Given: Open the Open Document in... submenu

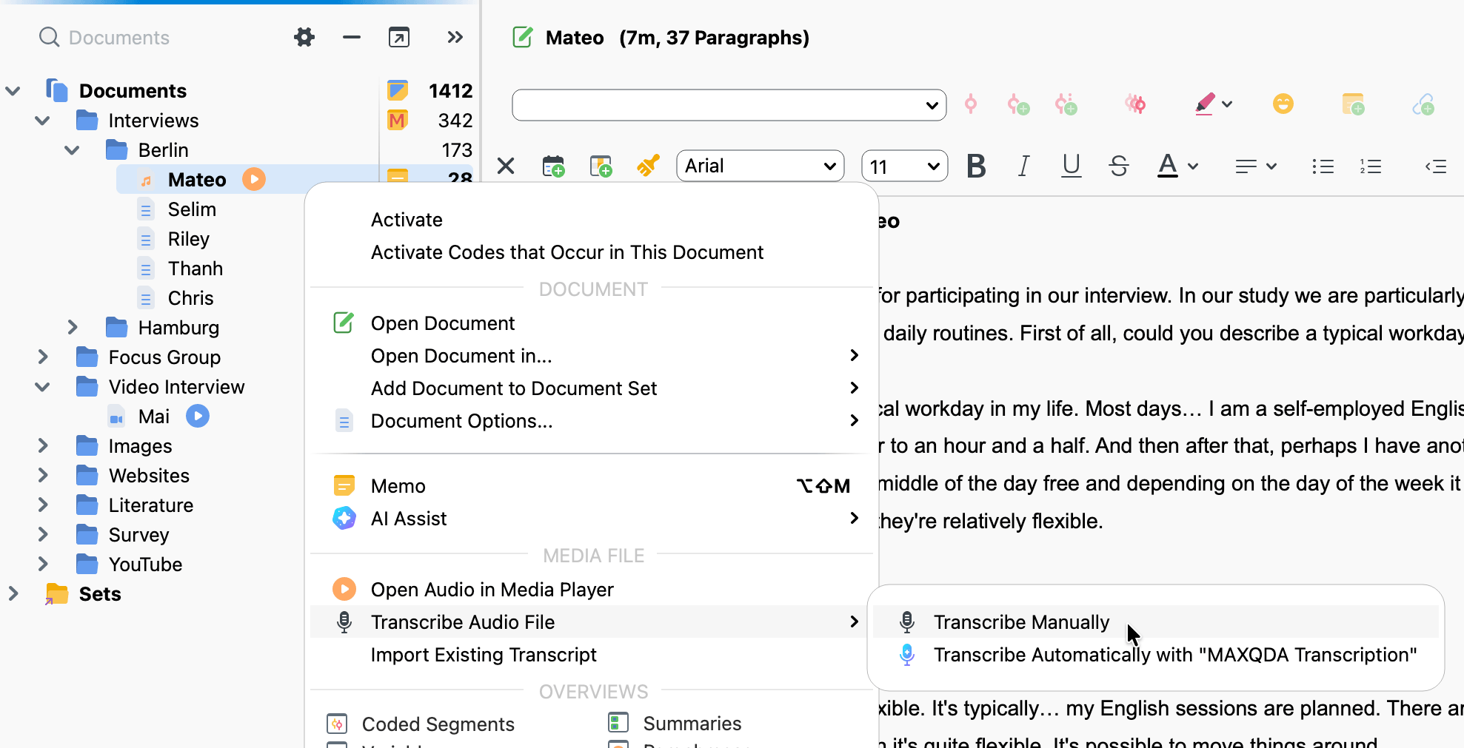Looking at the screenshot, I should 591,356.
